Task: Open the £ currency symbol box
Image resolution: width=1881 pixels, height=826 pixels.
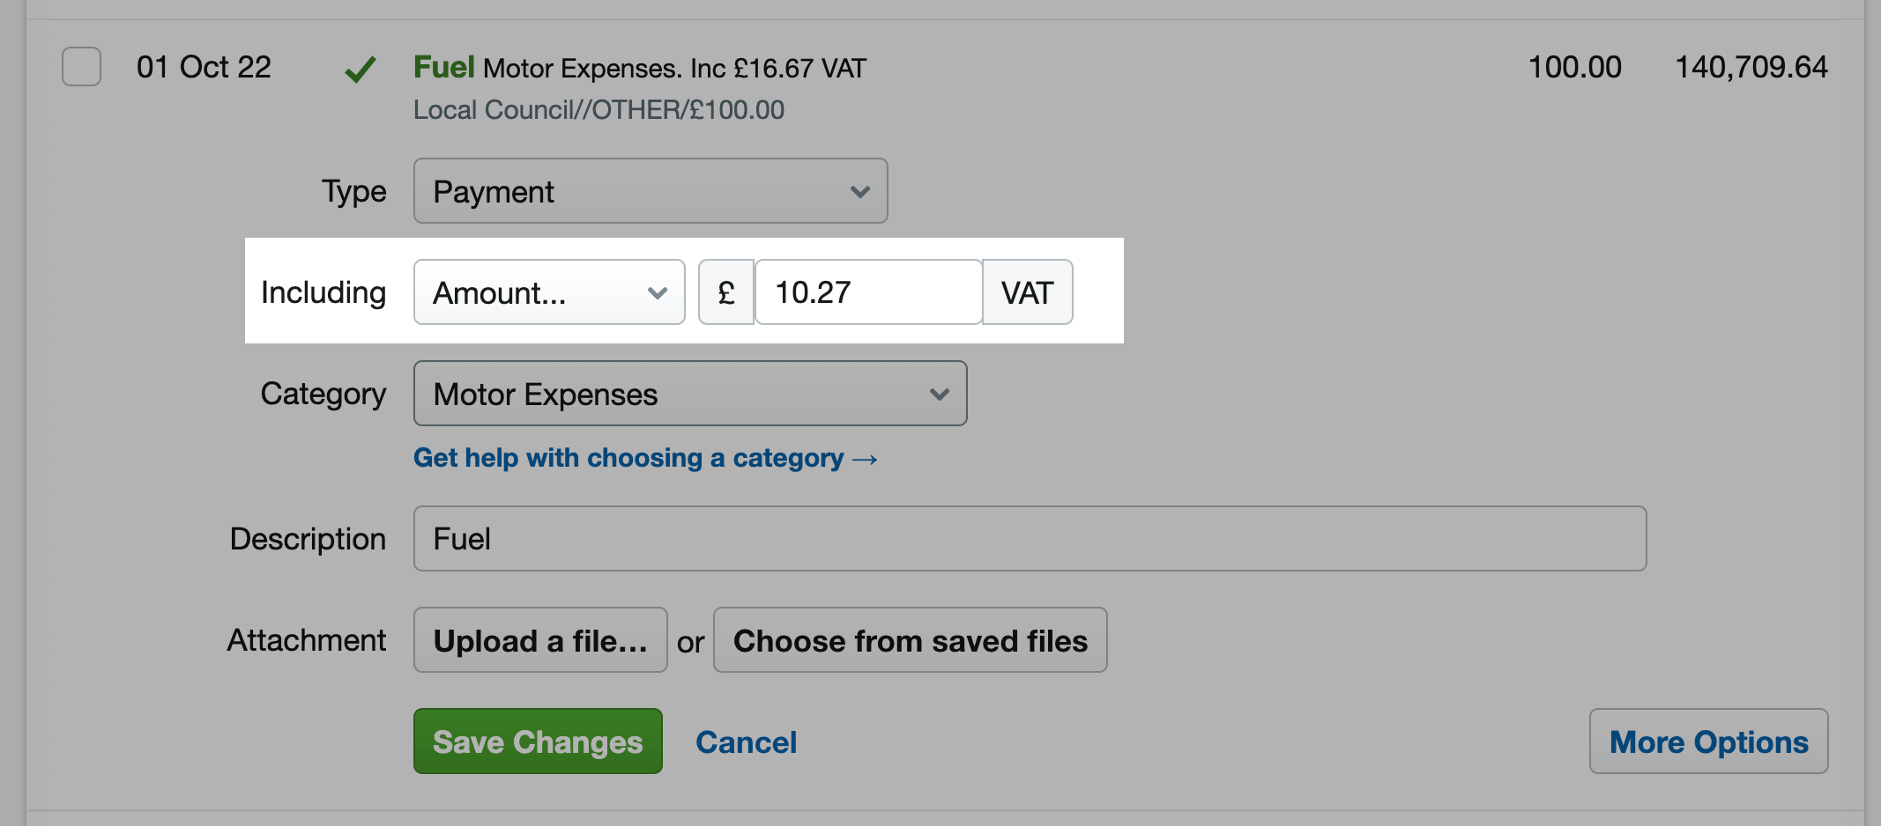Action: pyautogui.click(x=725, y=291)
